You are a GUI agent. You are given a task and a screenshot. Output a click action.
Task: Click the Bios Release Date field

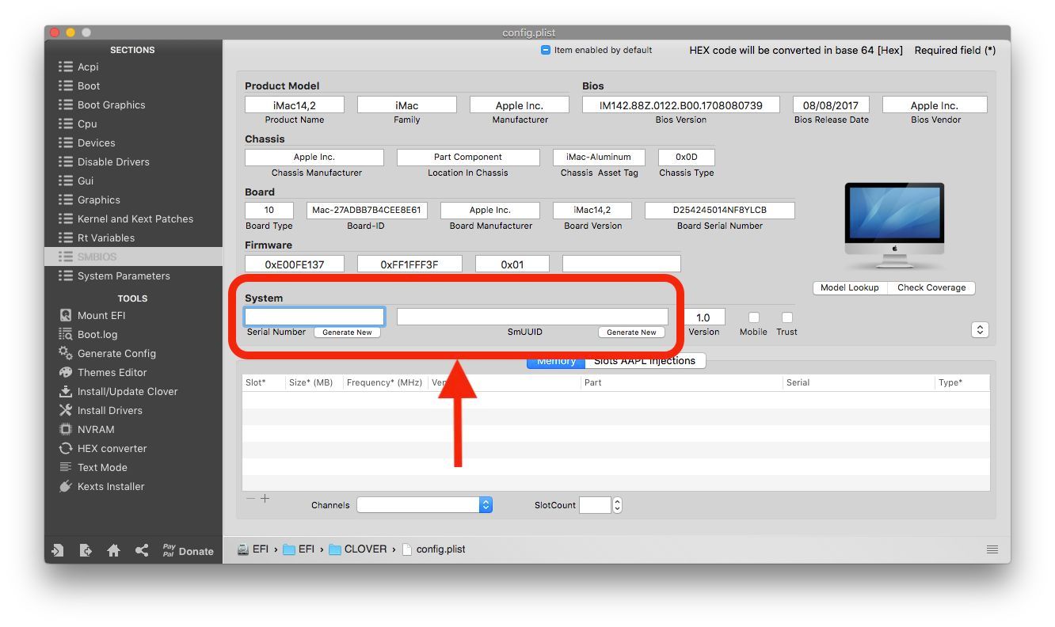[x=831, y=104]
